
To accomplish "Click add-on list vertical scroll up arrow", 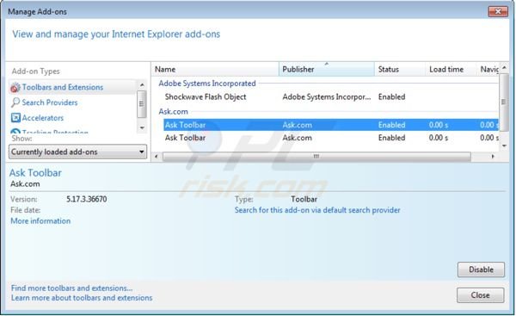I will [504, 68].
